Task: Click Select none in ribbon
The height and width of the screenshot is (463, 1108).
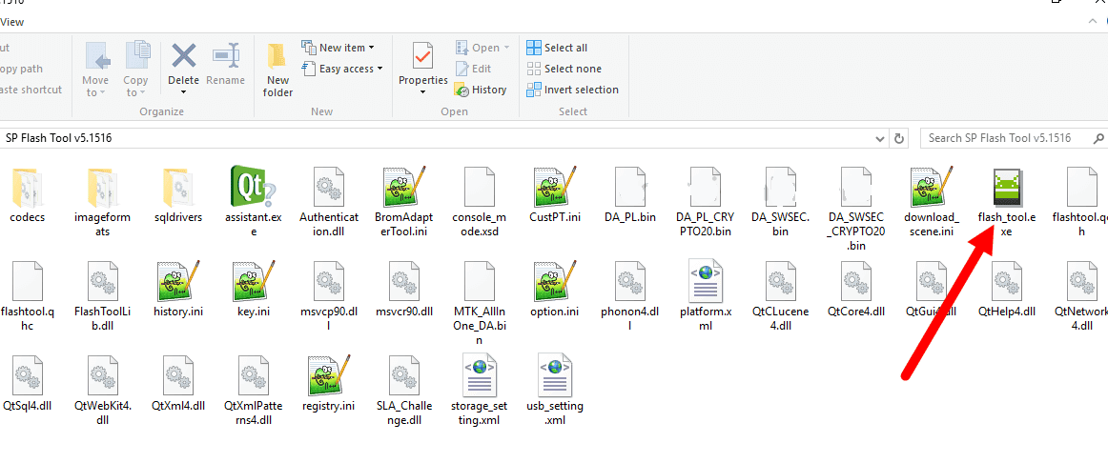Action: [564, 69]
